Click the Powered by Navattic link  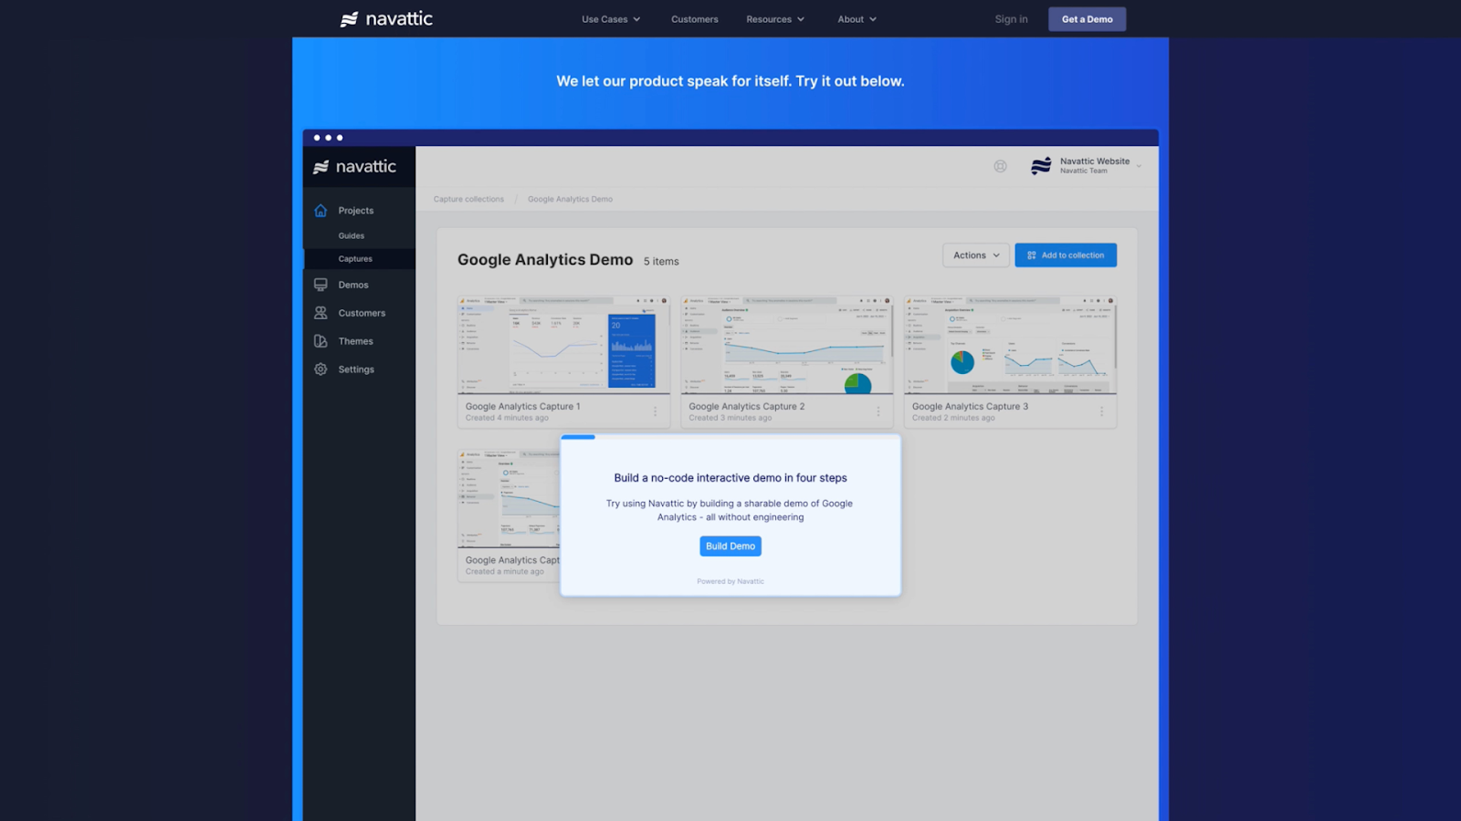(730, 581)
